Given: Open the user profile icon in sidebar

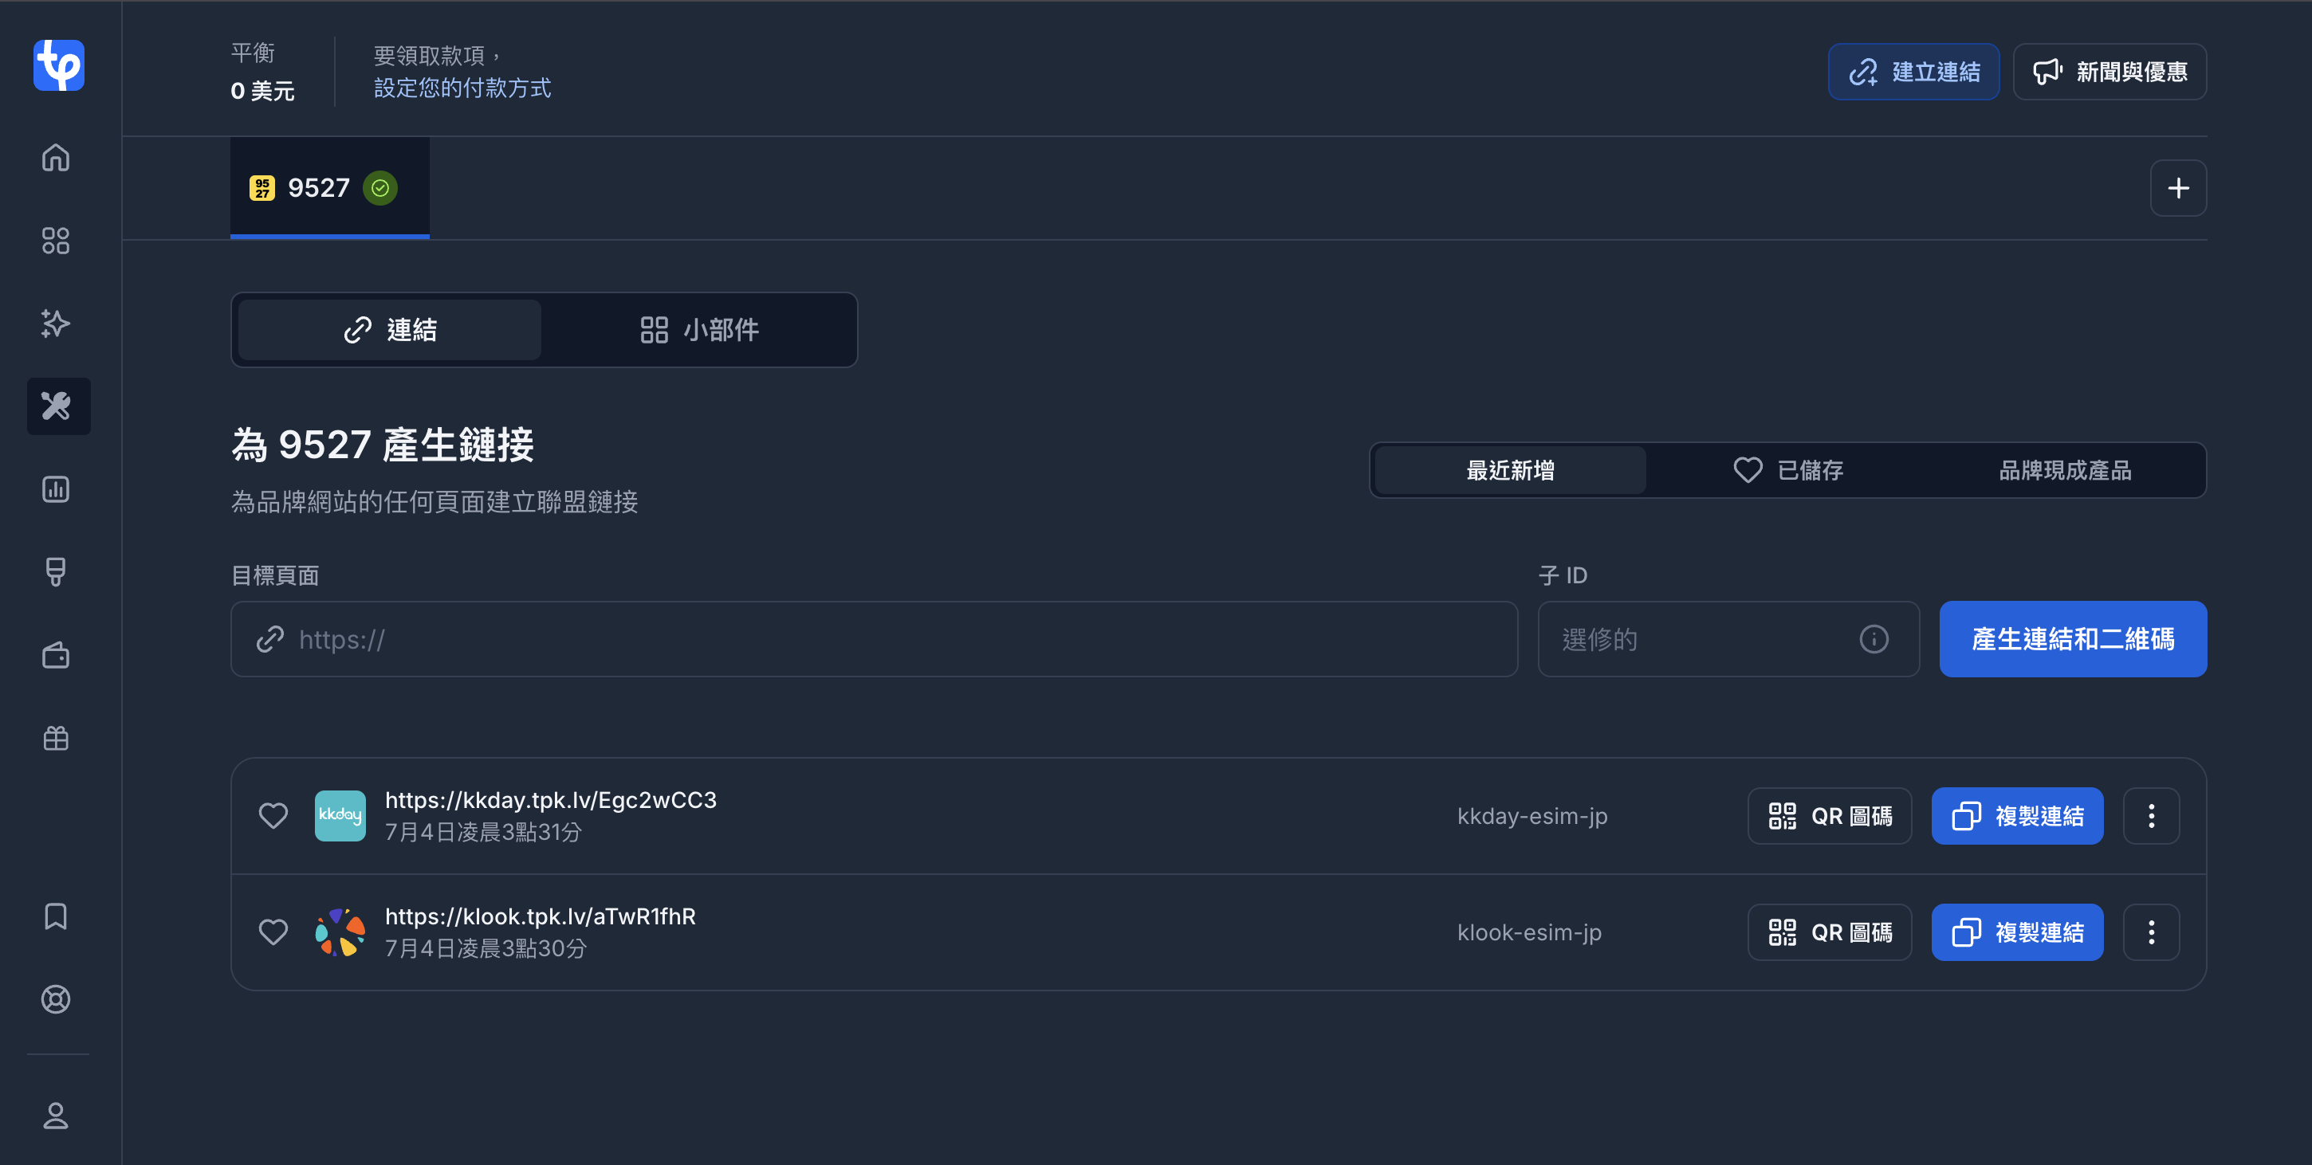Looking at the screenshot, I should coord(56,1116).
